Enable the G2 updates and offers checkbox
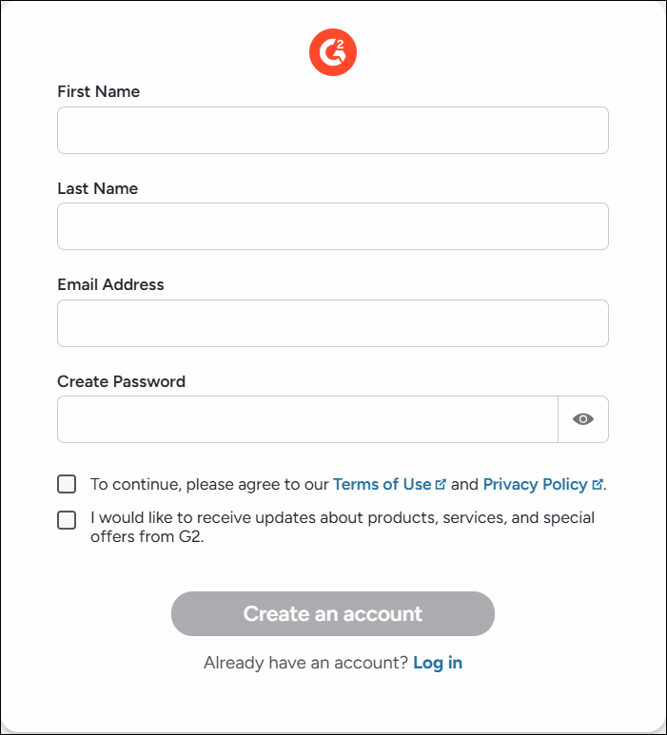 point(67,520)
